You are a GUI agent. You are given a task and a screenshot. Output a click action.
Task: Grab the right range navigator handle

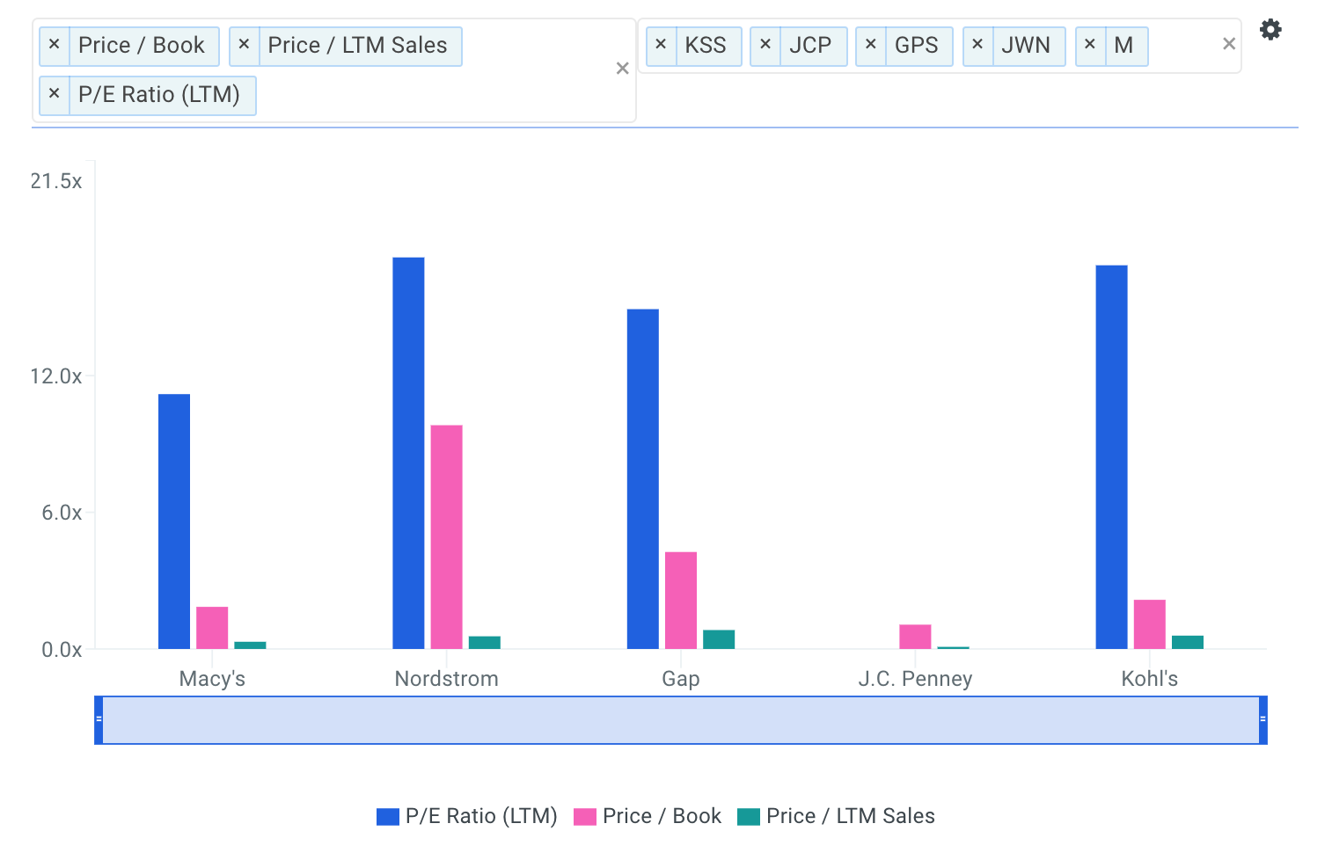click(x=1262, y=720)
